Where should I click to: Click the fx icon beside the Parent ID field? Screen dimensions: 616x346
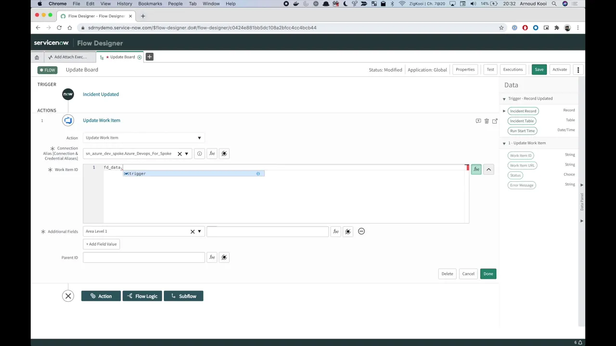(x=212, y=257)
